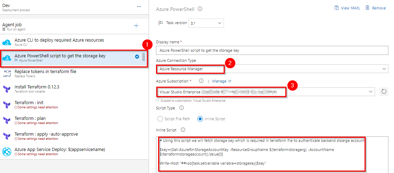394x173 pixels.
Task: Select the Install Terraform 0.12.3 task
Action: tap(74, 89)
